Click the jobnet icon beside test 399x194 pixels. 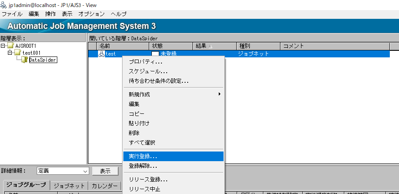pos(101,54)
